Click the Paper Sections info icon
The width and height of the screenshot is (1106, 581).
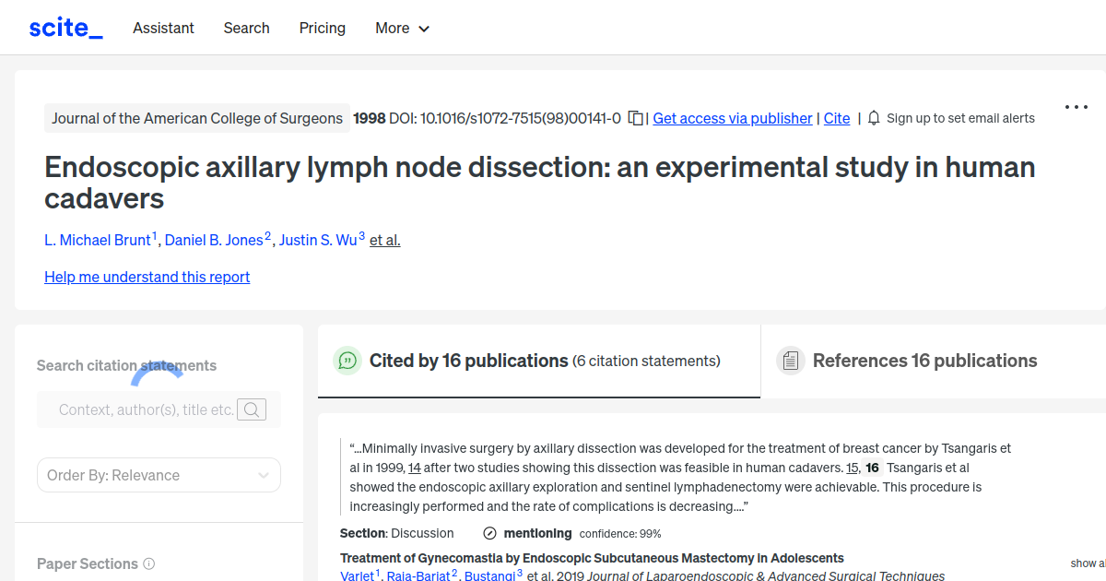pyautogui.click(x=149, y=563)
